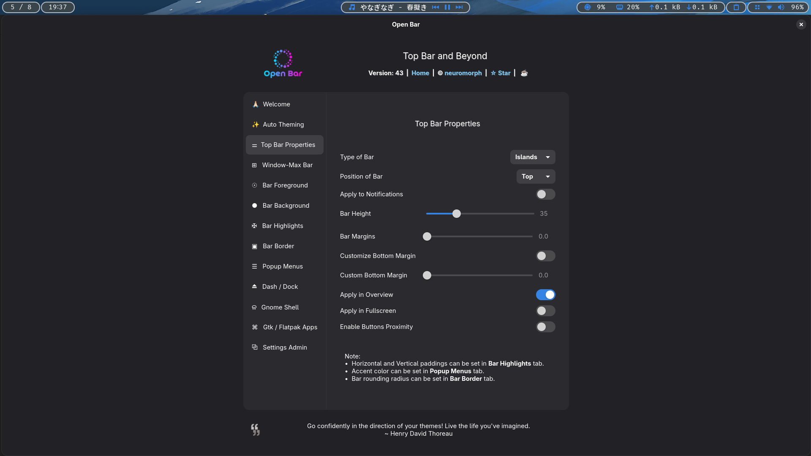Switch to the Bar Highlights tab
Image resolution: width=811 pixels, height=456 pixels.
(x=283, y=226)
